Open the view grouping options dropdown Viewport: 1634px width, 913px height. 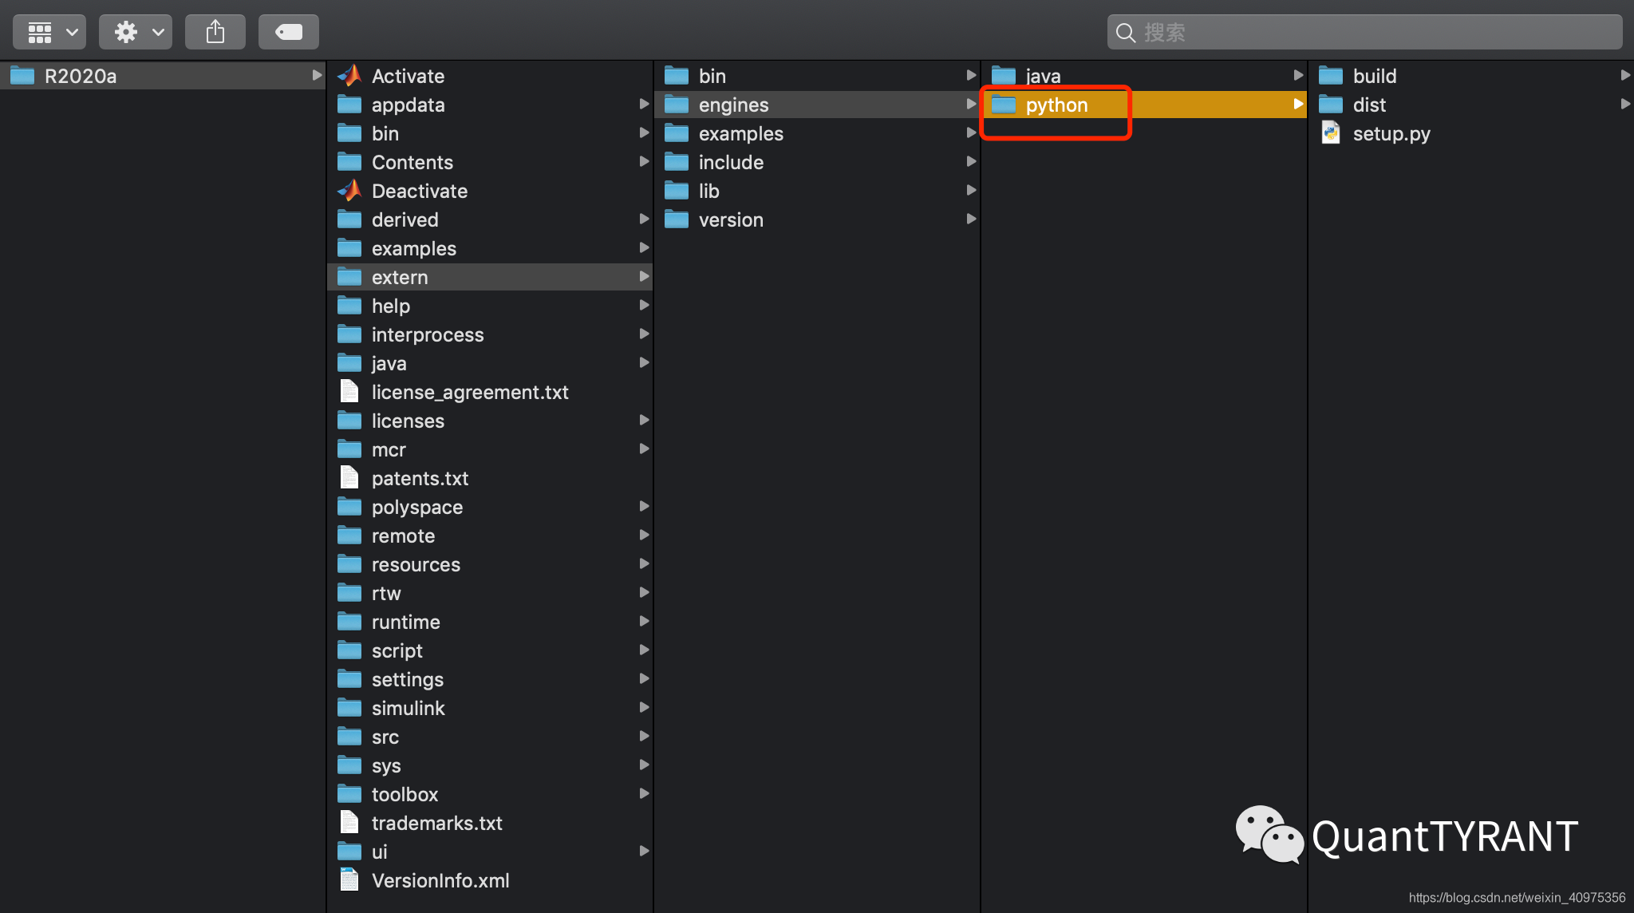pyautogui.click(x=49, y=32)
